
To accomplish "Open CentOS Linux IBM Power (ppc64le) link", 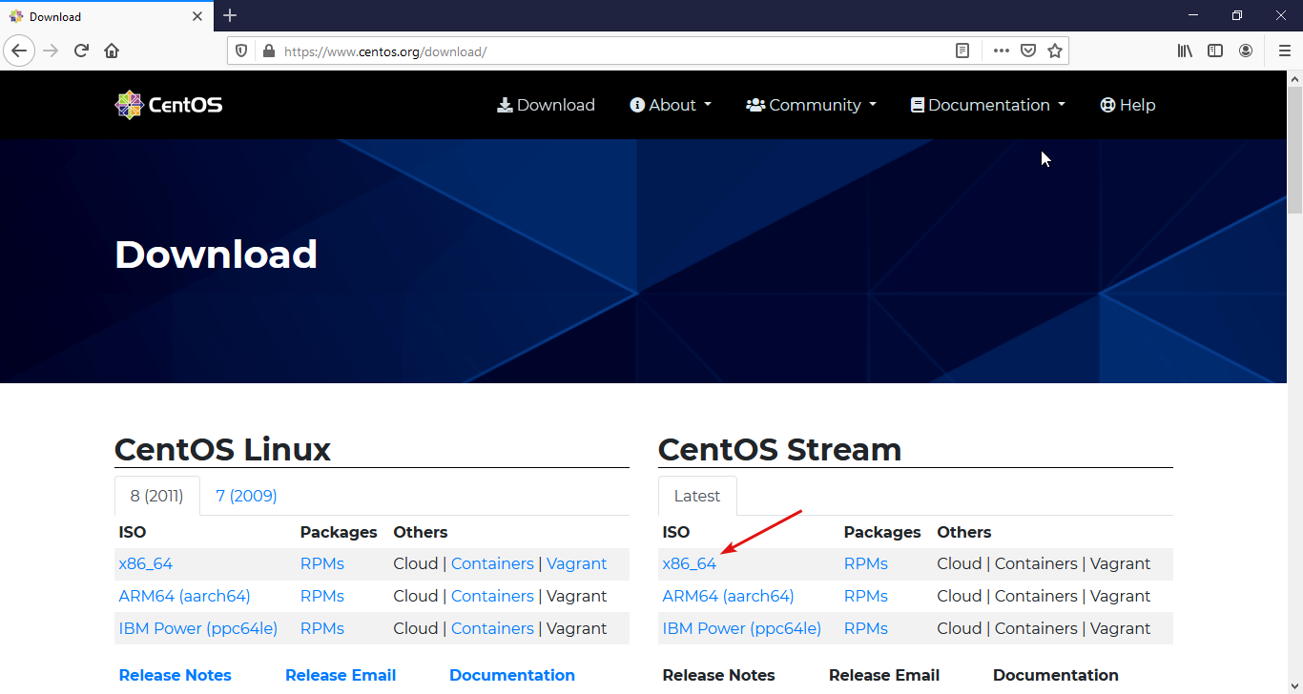I will click(x=198, y=628).
